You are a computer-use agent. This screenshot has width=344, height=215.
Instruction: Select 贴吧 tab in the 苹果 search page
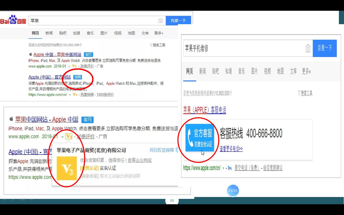tap(63, 33)
